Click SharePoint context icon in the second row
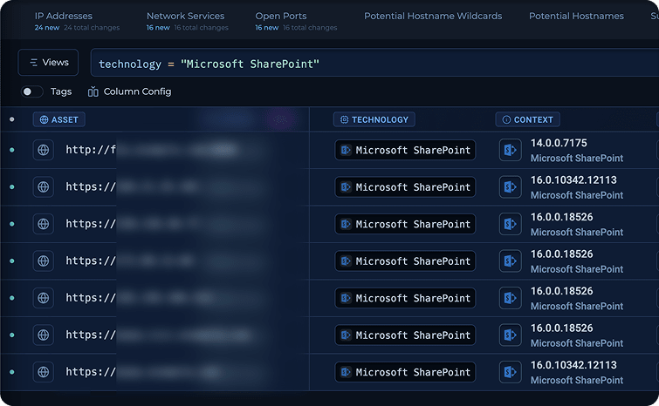The height and width of the screenshot is (406, 659). pos(511,186)
